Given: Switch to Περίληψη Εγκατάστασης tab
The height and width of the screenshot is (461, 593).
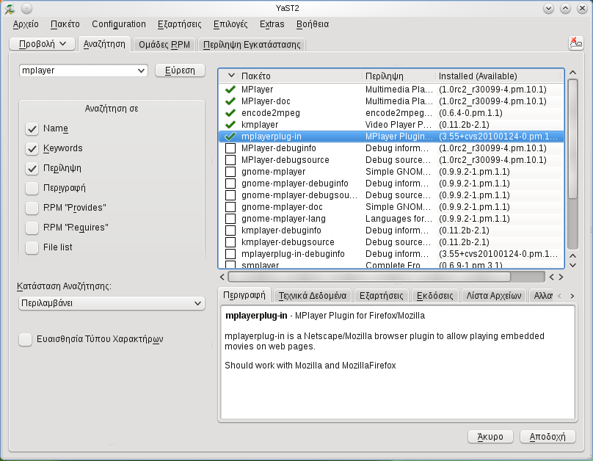Looking at the screenshot, I should [252, 45].
